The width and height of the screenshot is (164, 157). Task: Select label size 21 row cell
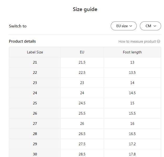[x=35, y=62]
